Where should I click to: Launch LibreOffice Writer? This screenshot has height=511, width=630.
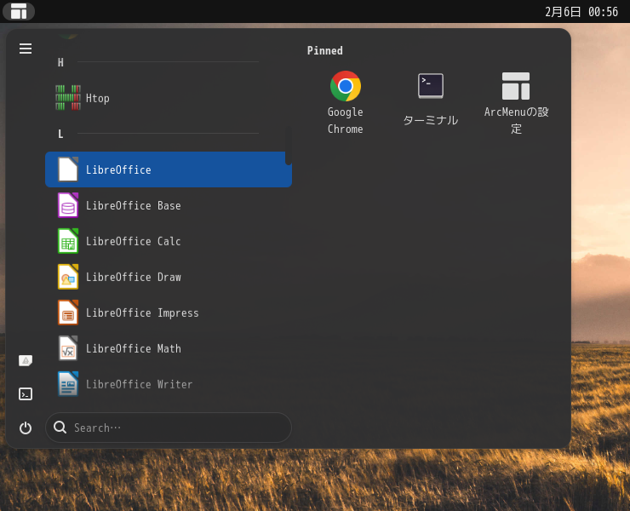[x=169, y=384]
